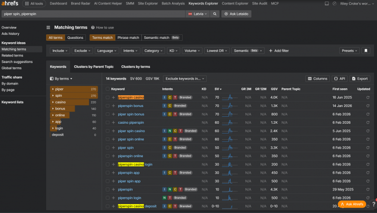Click Ask Letaido assistant button
The height and width of the screenshot is (213, 377).
click(236, 14)
